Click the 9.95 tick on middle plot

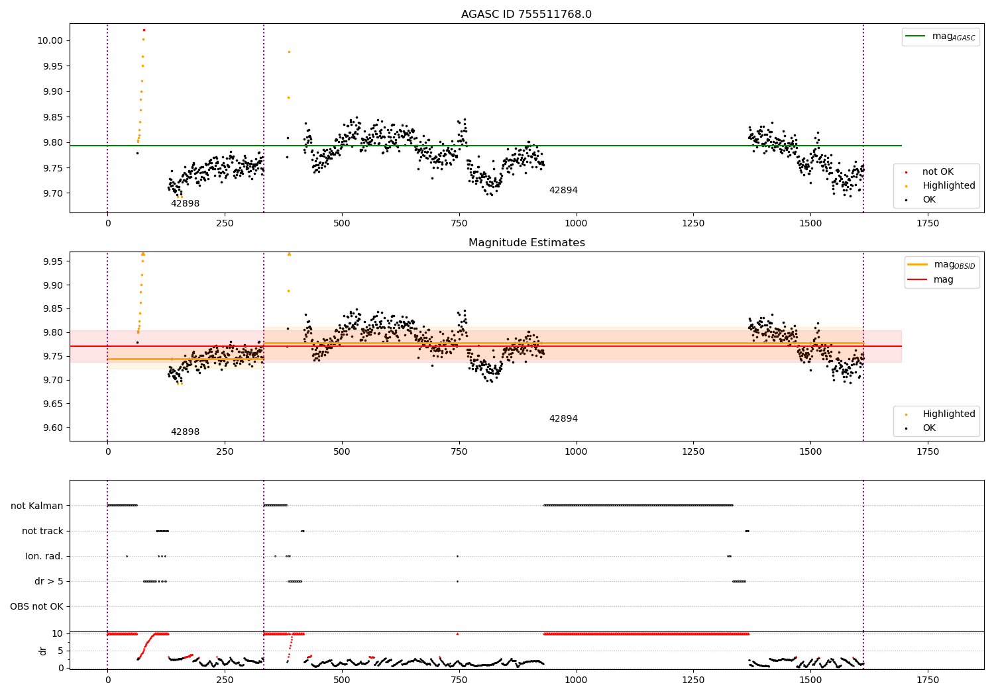[x=52, y=261]
